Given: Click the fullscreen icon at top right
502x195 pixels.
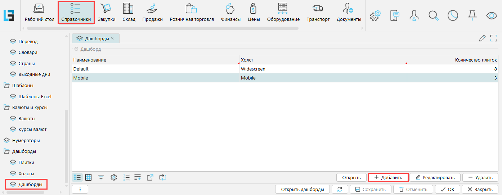Looking at the screenshot, I should 494,38.
